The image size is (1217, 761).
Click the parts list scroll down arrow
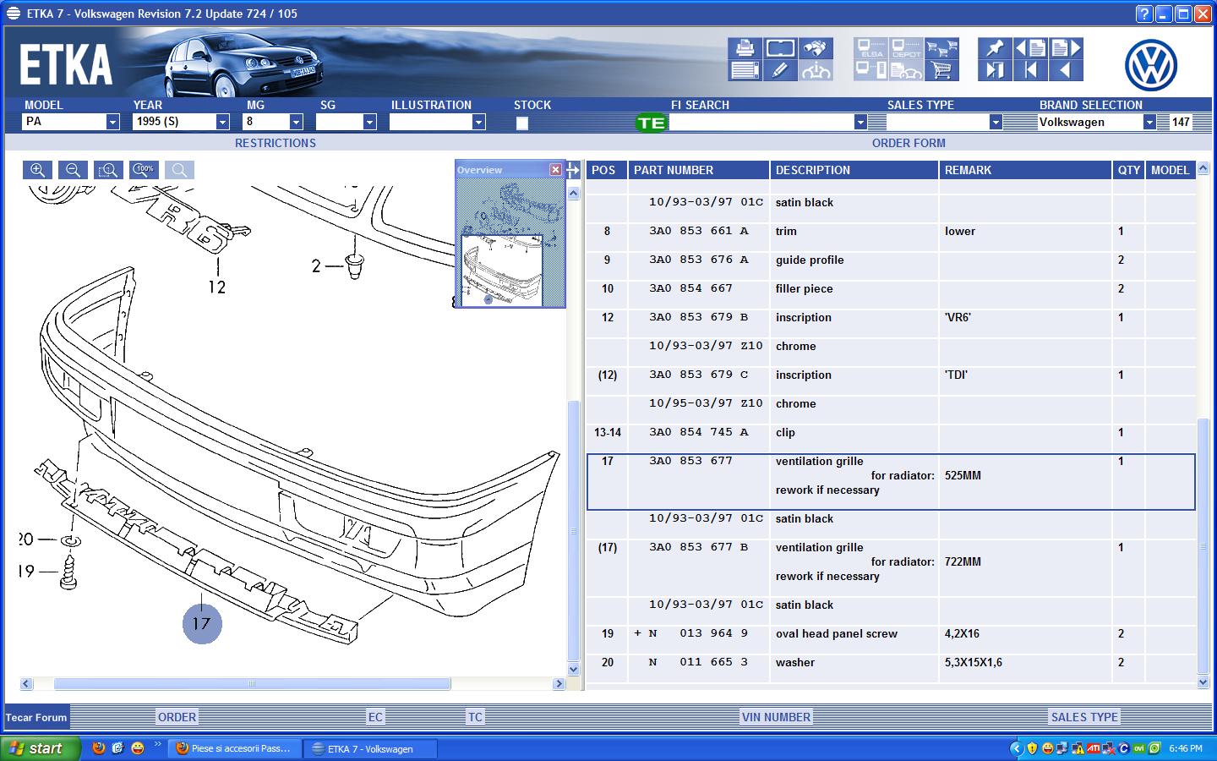[1203, 682]
